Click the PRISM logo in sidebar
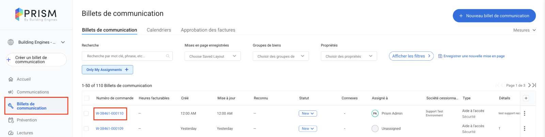The height and width of the screenshot is (137, 545). tap(36, 14)
